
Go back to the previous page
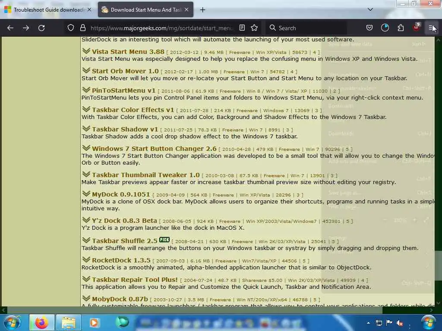(10, 28)
